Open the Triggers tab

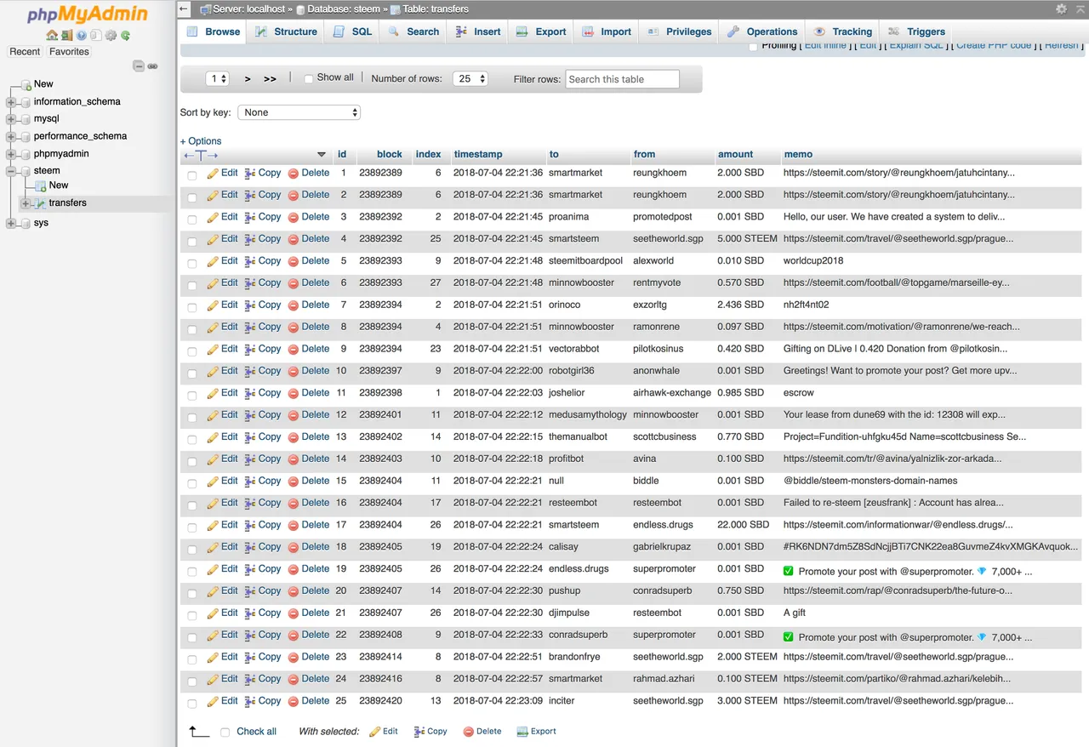click(916, 31)
